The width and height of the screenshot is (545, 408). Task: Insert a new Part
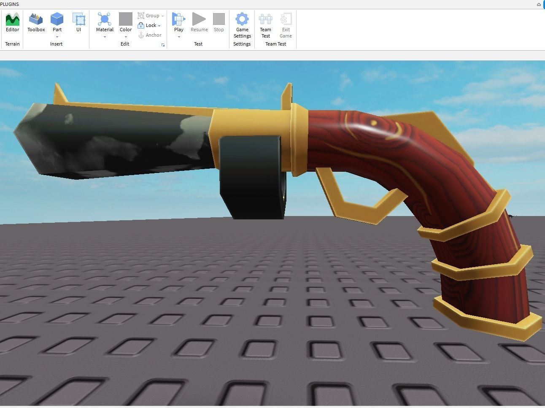(57, 22)
